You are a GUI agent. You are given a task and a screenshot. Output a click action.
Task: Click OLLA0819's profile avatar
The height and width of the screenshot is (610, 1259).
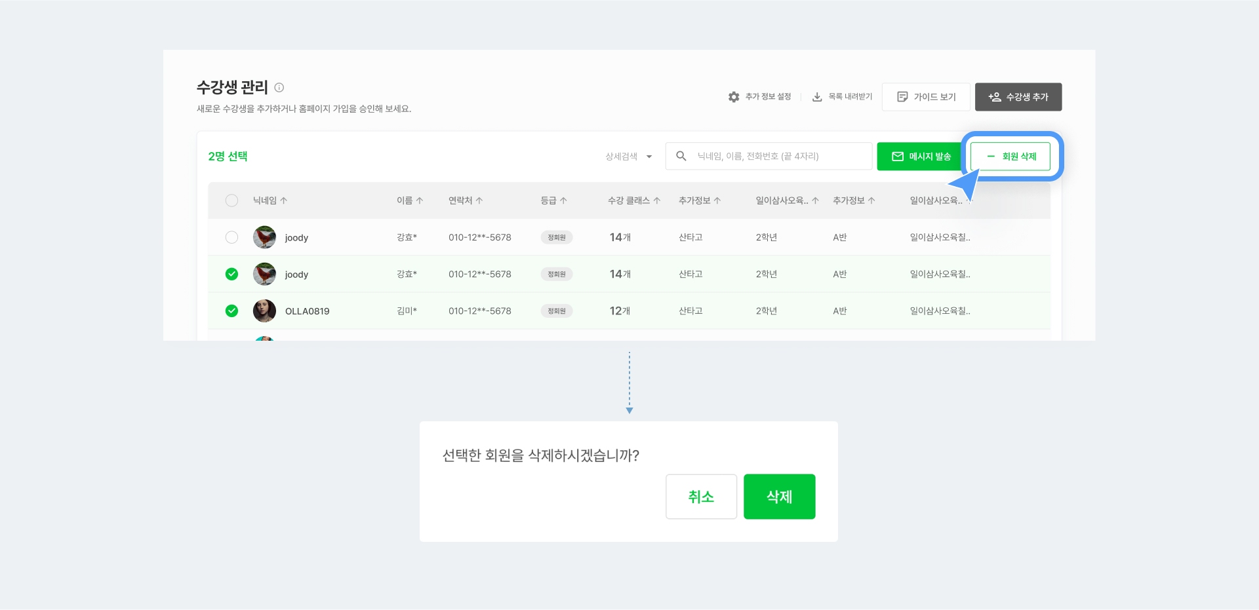[264, 311]
